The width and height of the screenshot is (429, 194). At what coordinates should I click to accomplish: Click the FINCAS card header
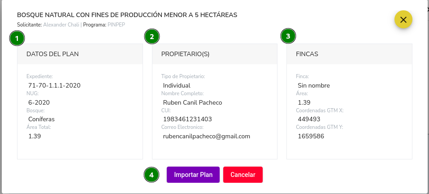click(x=349, y=54)
